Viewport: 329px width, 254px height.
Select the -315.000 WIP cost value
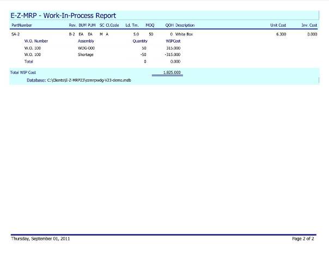click(173, 54)
